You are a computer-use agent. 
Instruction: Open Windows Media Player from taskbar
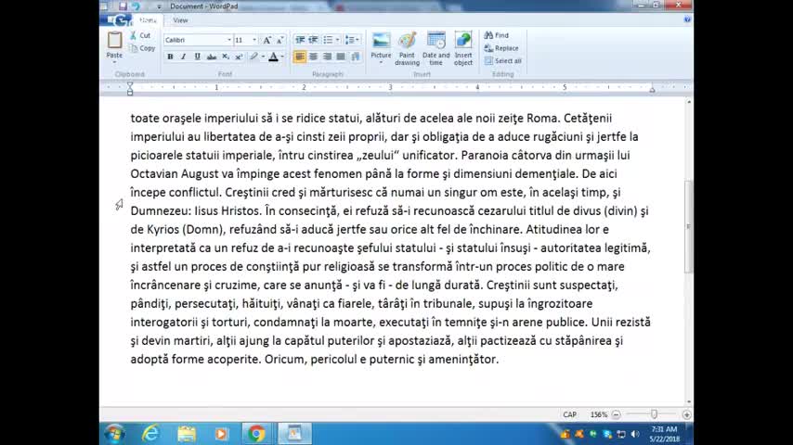point(221,433)
